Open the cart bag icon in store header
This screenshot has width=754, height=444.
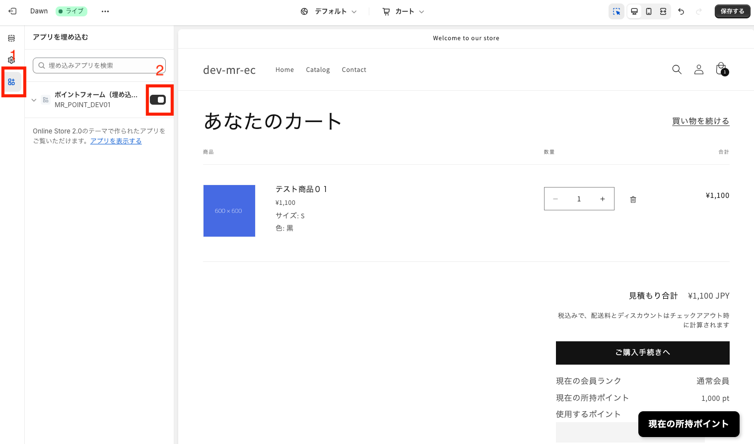[x=721, y=69]
